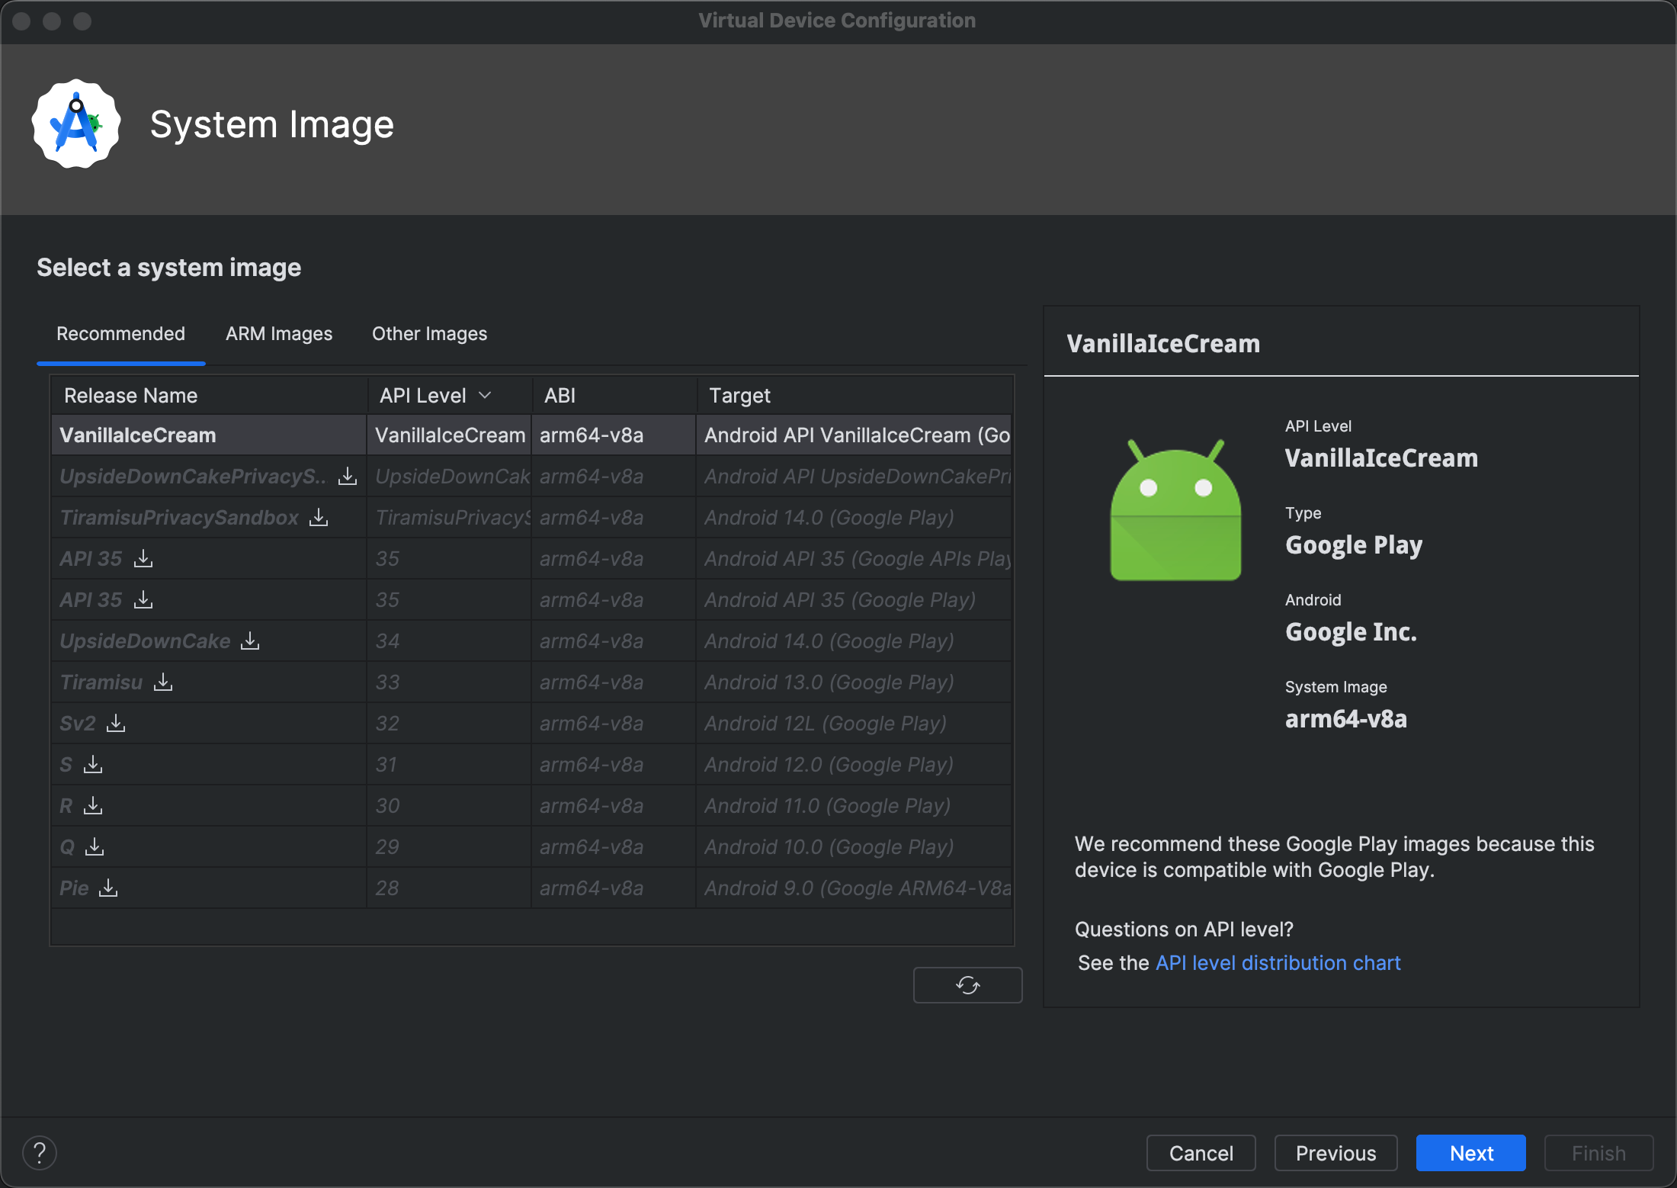This screenshot has width=1677, height=1188.
Task: Open the Other Images tab
Action: click(x=429, y=334)
